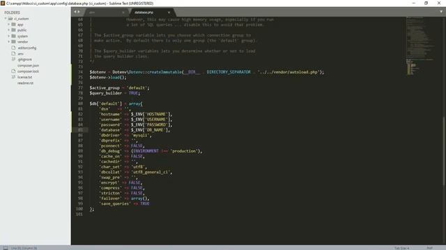The width and height of the screenshot is (446, 250).
Task: Click the 'DB_NAME' env key text
Action: 155,130
